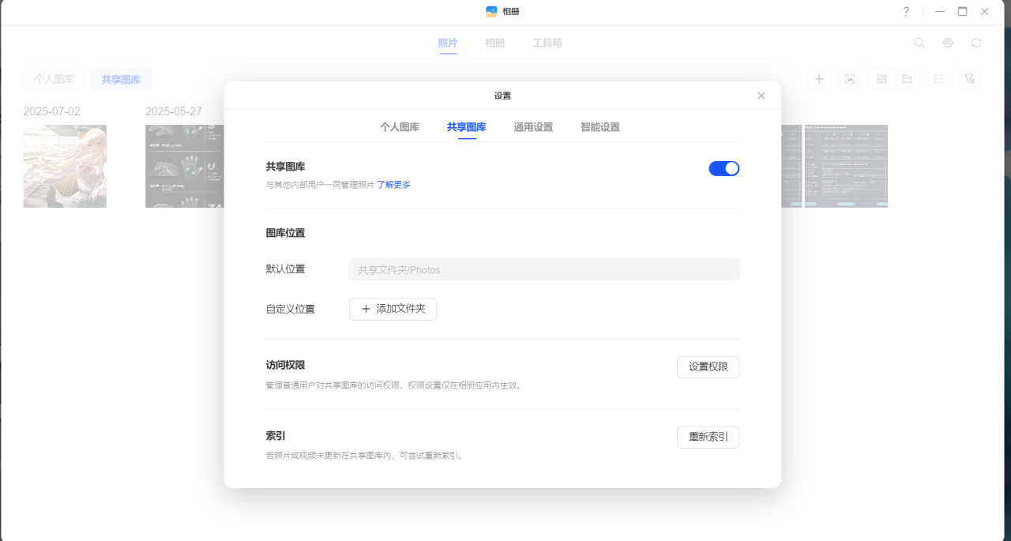
Task: Open the 通用设置 tab
Action: (x=533, y=127)
